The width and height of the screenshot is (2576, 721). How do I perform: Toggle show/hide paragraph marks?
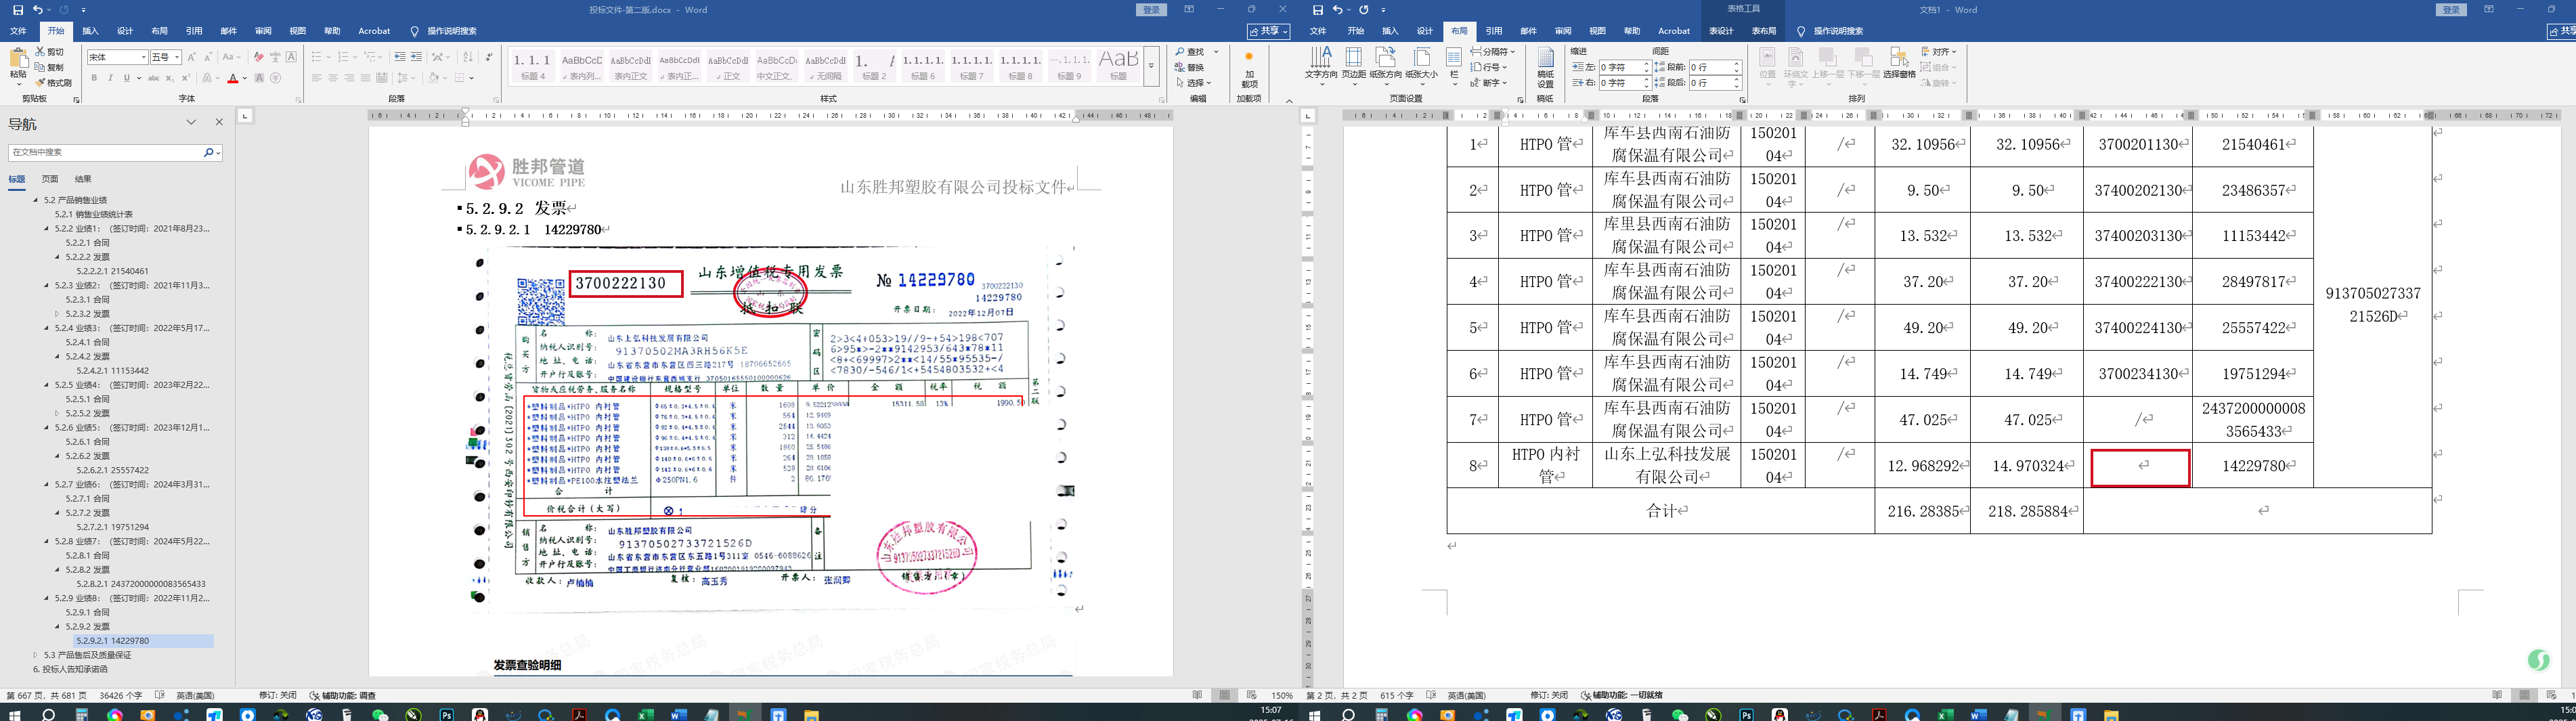[x=489, y=57]
